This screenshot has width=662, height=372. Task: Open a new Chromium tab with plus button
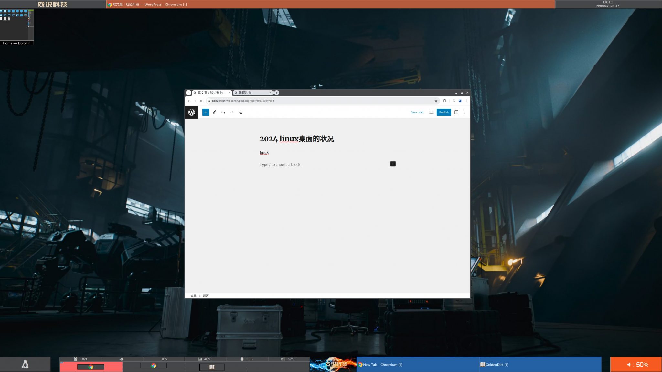[276, 93]
